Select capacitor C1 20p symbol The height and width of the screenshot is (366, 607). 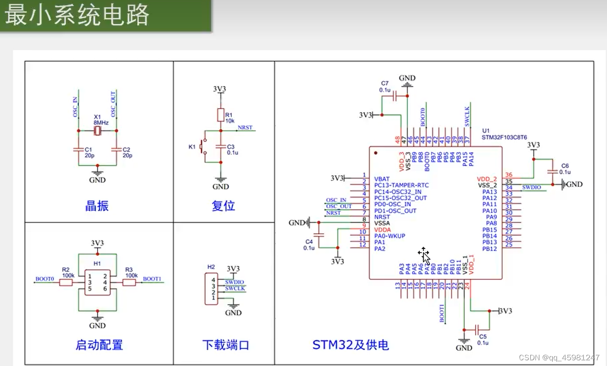point(79,149)
